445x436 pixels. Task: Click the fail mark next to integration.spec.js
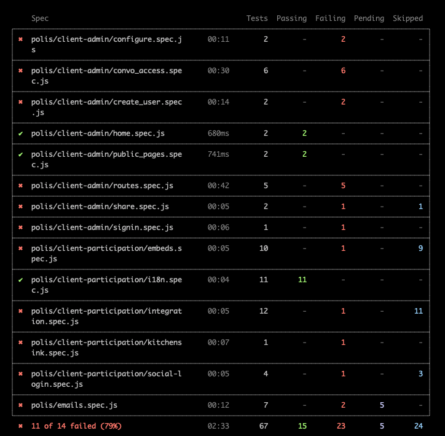[20, 311]
